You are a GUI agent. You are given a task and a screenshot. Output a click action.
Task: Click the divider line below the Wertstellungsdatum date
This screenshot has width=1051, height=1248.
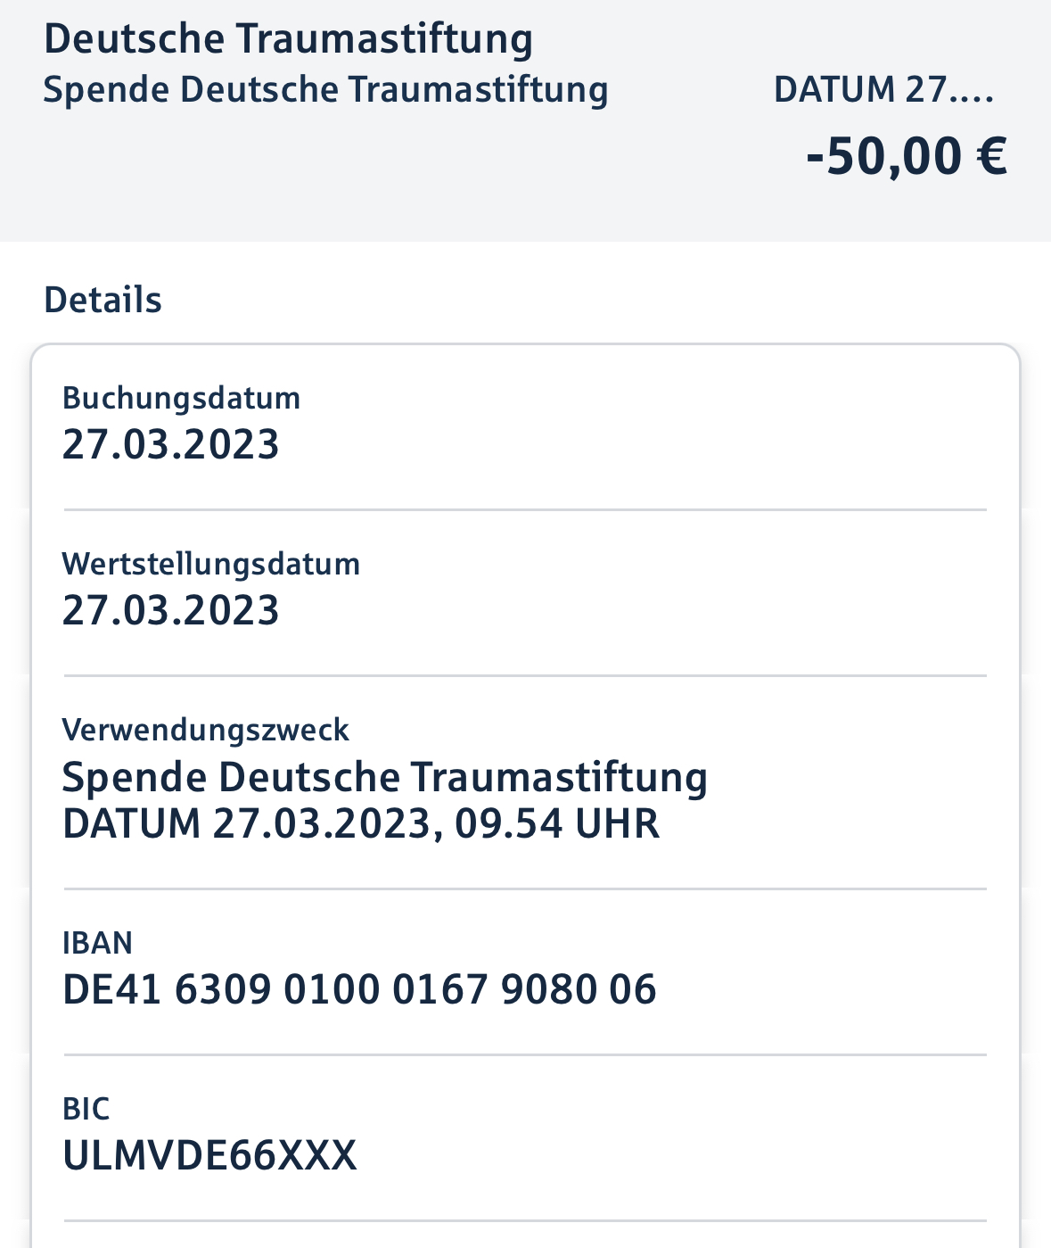pyautogui.click(x=525, y=676)
